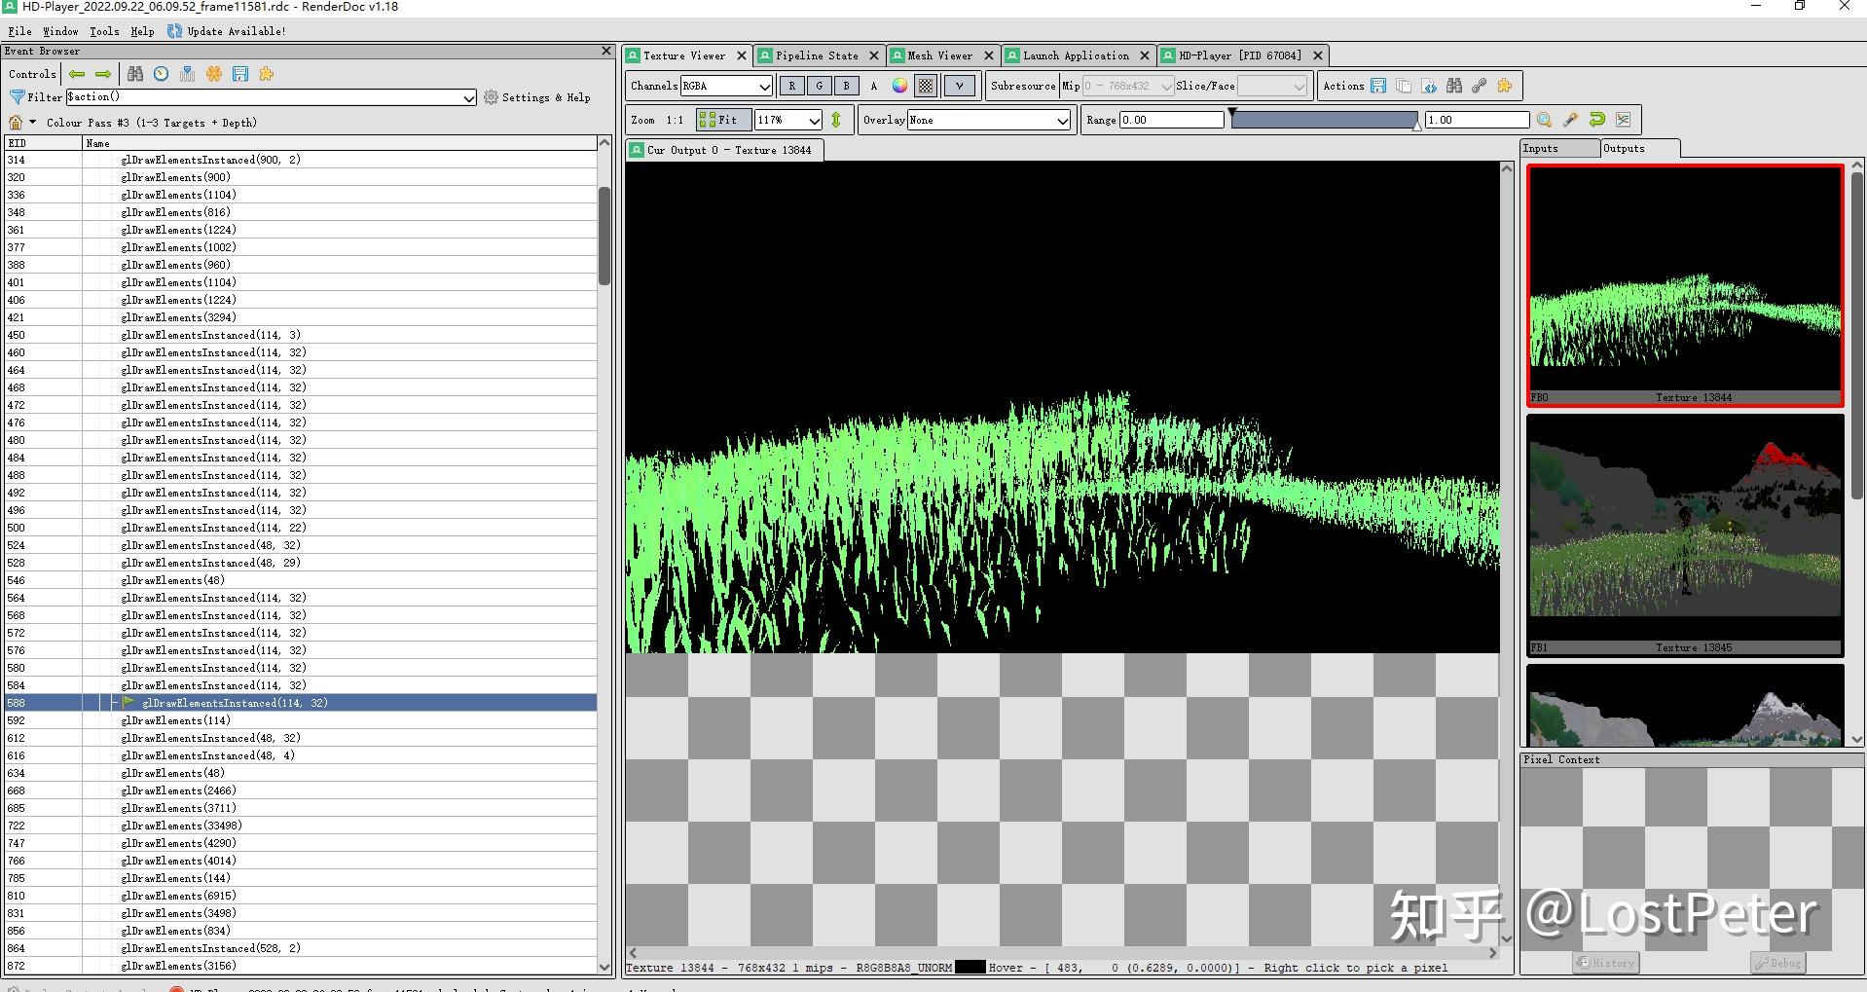Select the green forward navigation arrow

103,74
